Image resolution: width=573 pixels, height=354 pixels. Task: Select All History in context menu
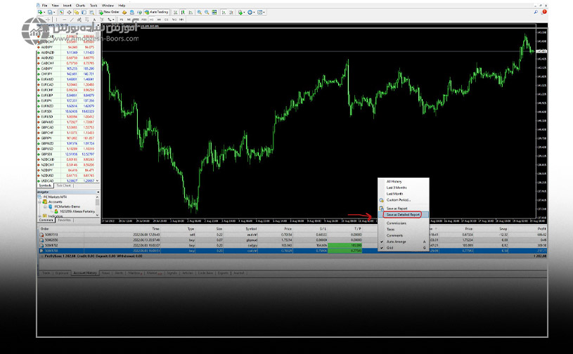[x=395, y=181]
